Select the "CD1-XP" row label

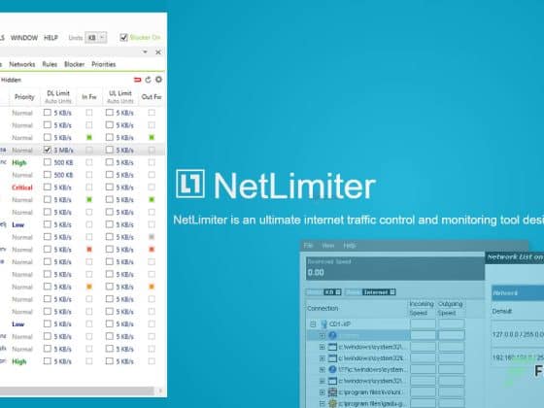click(340, 324)
